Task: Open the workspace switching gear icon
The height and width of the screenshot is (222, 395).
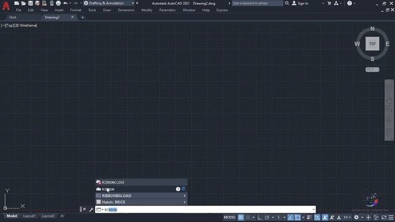Action: [x=356, y=218]
